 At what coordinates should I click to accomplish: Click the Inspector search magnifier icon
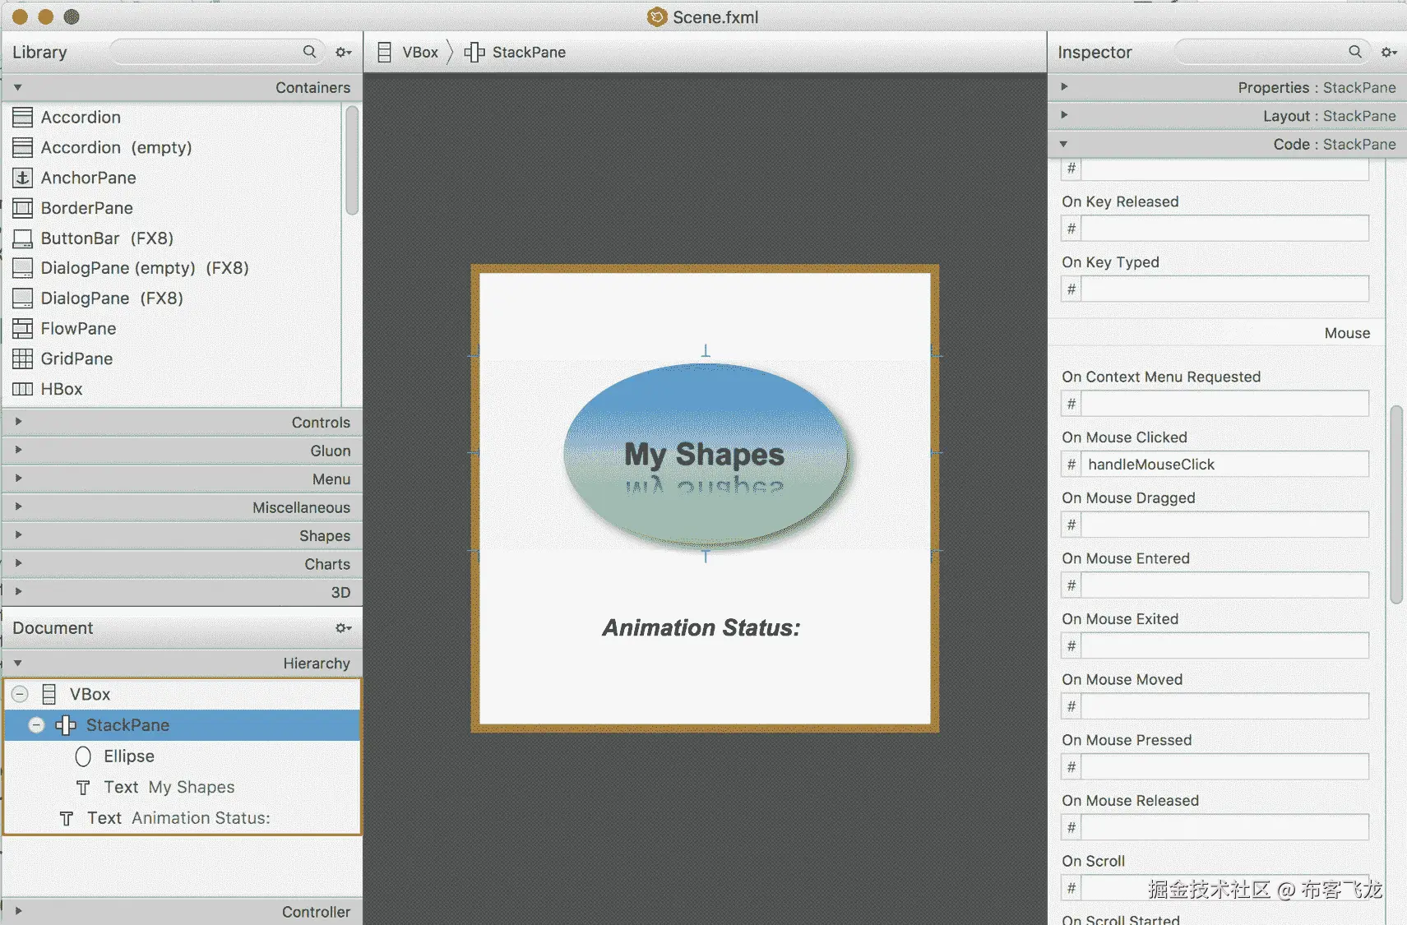point(1355,52)
